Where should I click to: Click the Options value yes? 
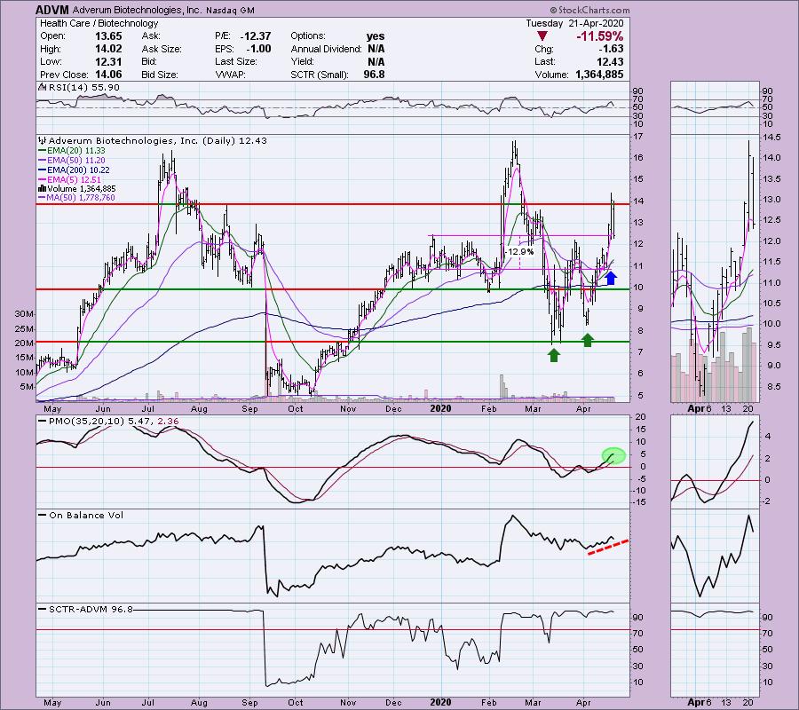click(375, 36)
